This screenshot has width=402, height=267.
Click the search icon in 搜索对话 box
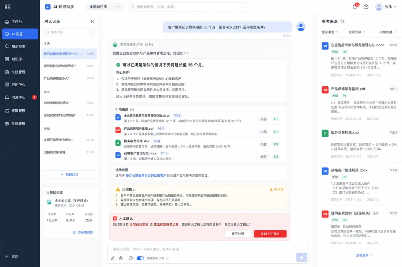(90, 32)
